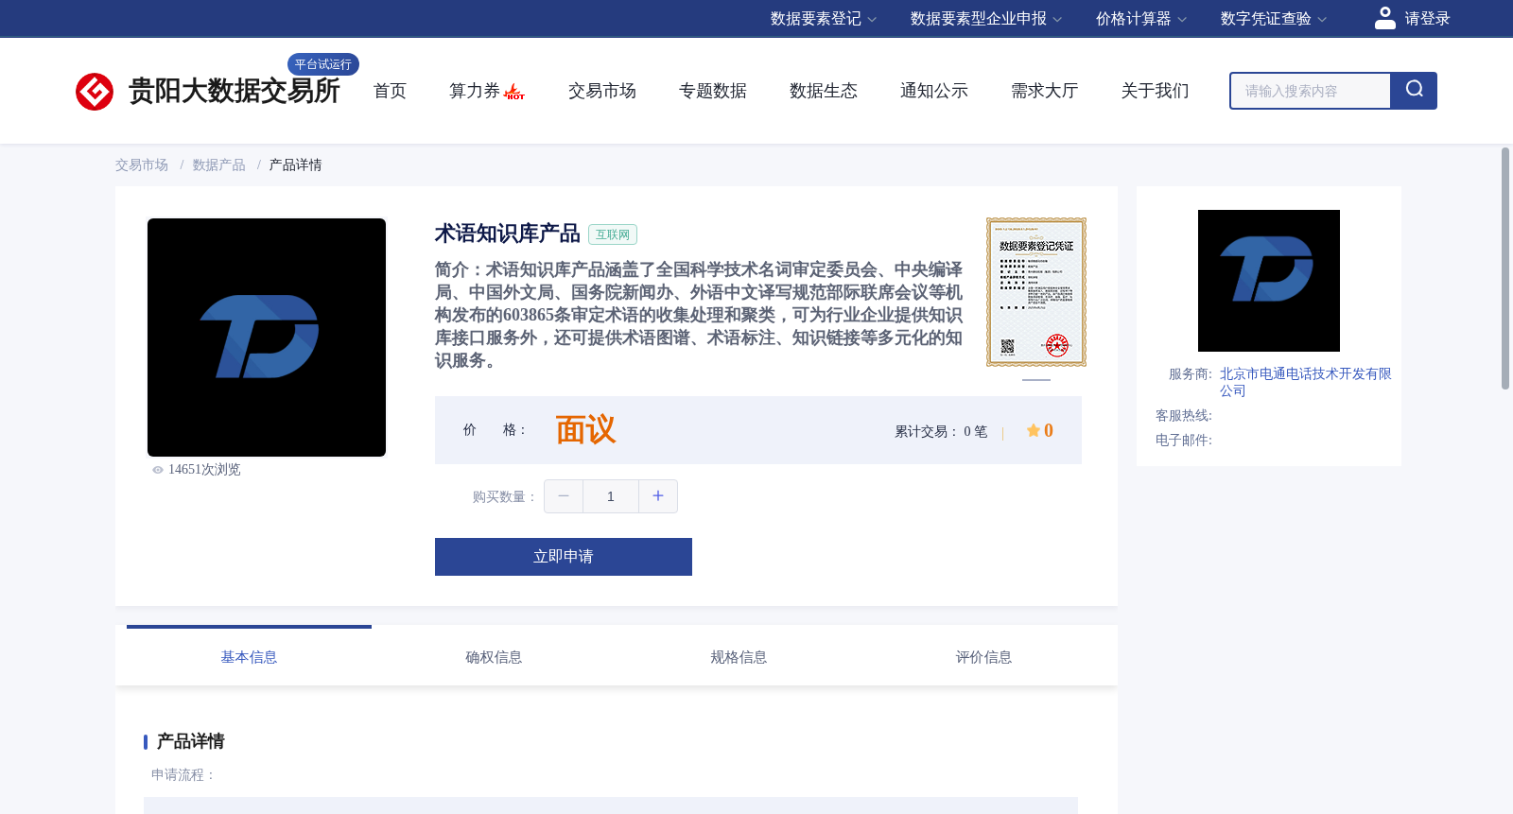The image size is (1513, 814).
Task: Click the 术语知识库产品 title
Action: pyautogui.click(x=508, y=234)
